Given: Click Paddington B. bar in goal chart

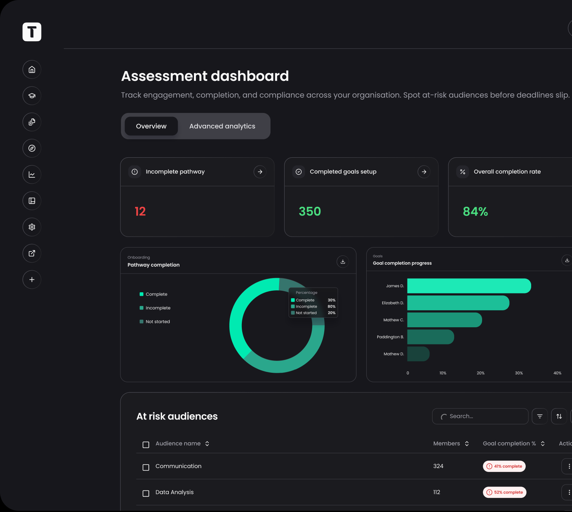Looking at the screenshot, I should tap(431, 337).
